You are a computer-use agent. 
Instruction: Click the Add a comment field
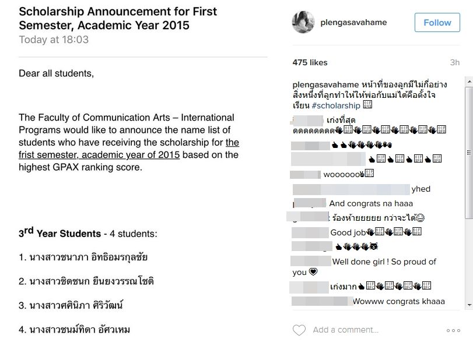pos(346,330)
